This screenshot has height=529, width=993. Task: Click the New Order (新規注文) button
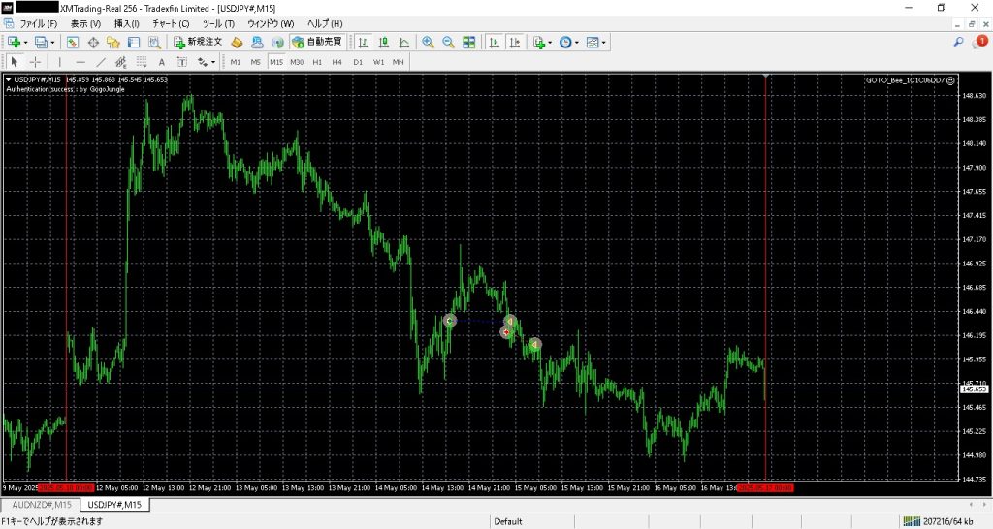tap(198, 42)
